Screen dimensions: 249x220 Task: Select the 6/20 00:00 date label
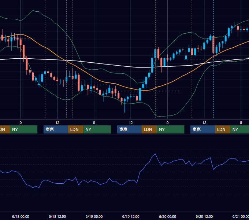pyautogui.click(x=168, y=216)
